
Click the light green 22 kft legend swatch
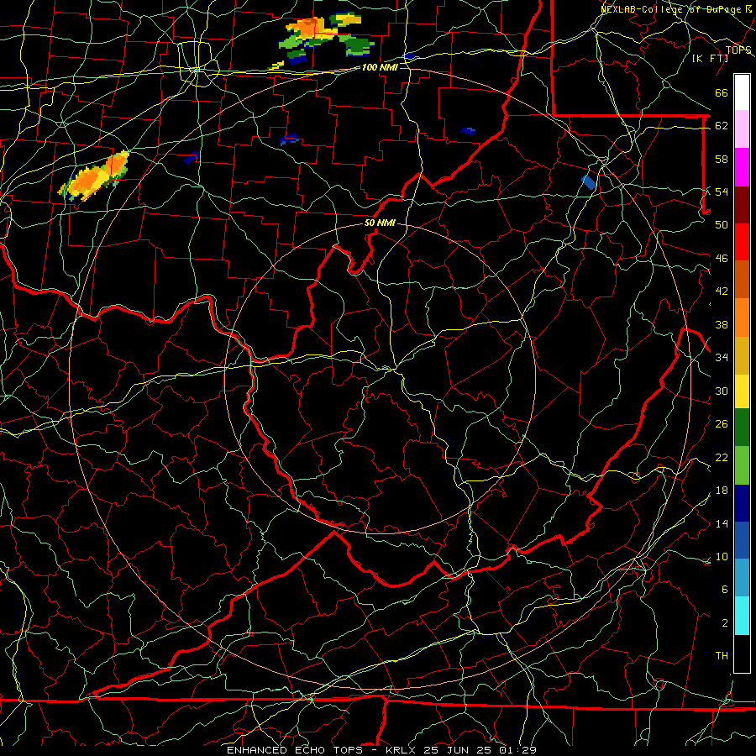tap(742, 465)
